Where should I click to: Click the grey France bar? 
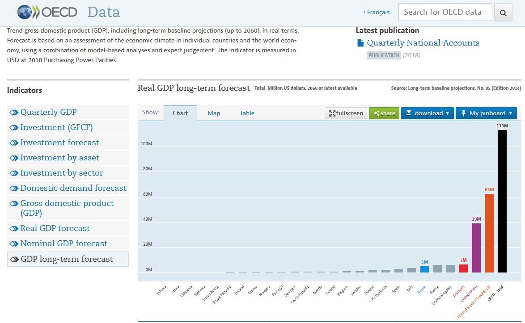point(438,268)
